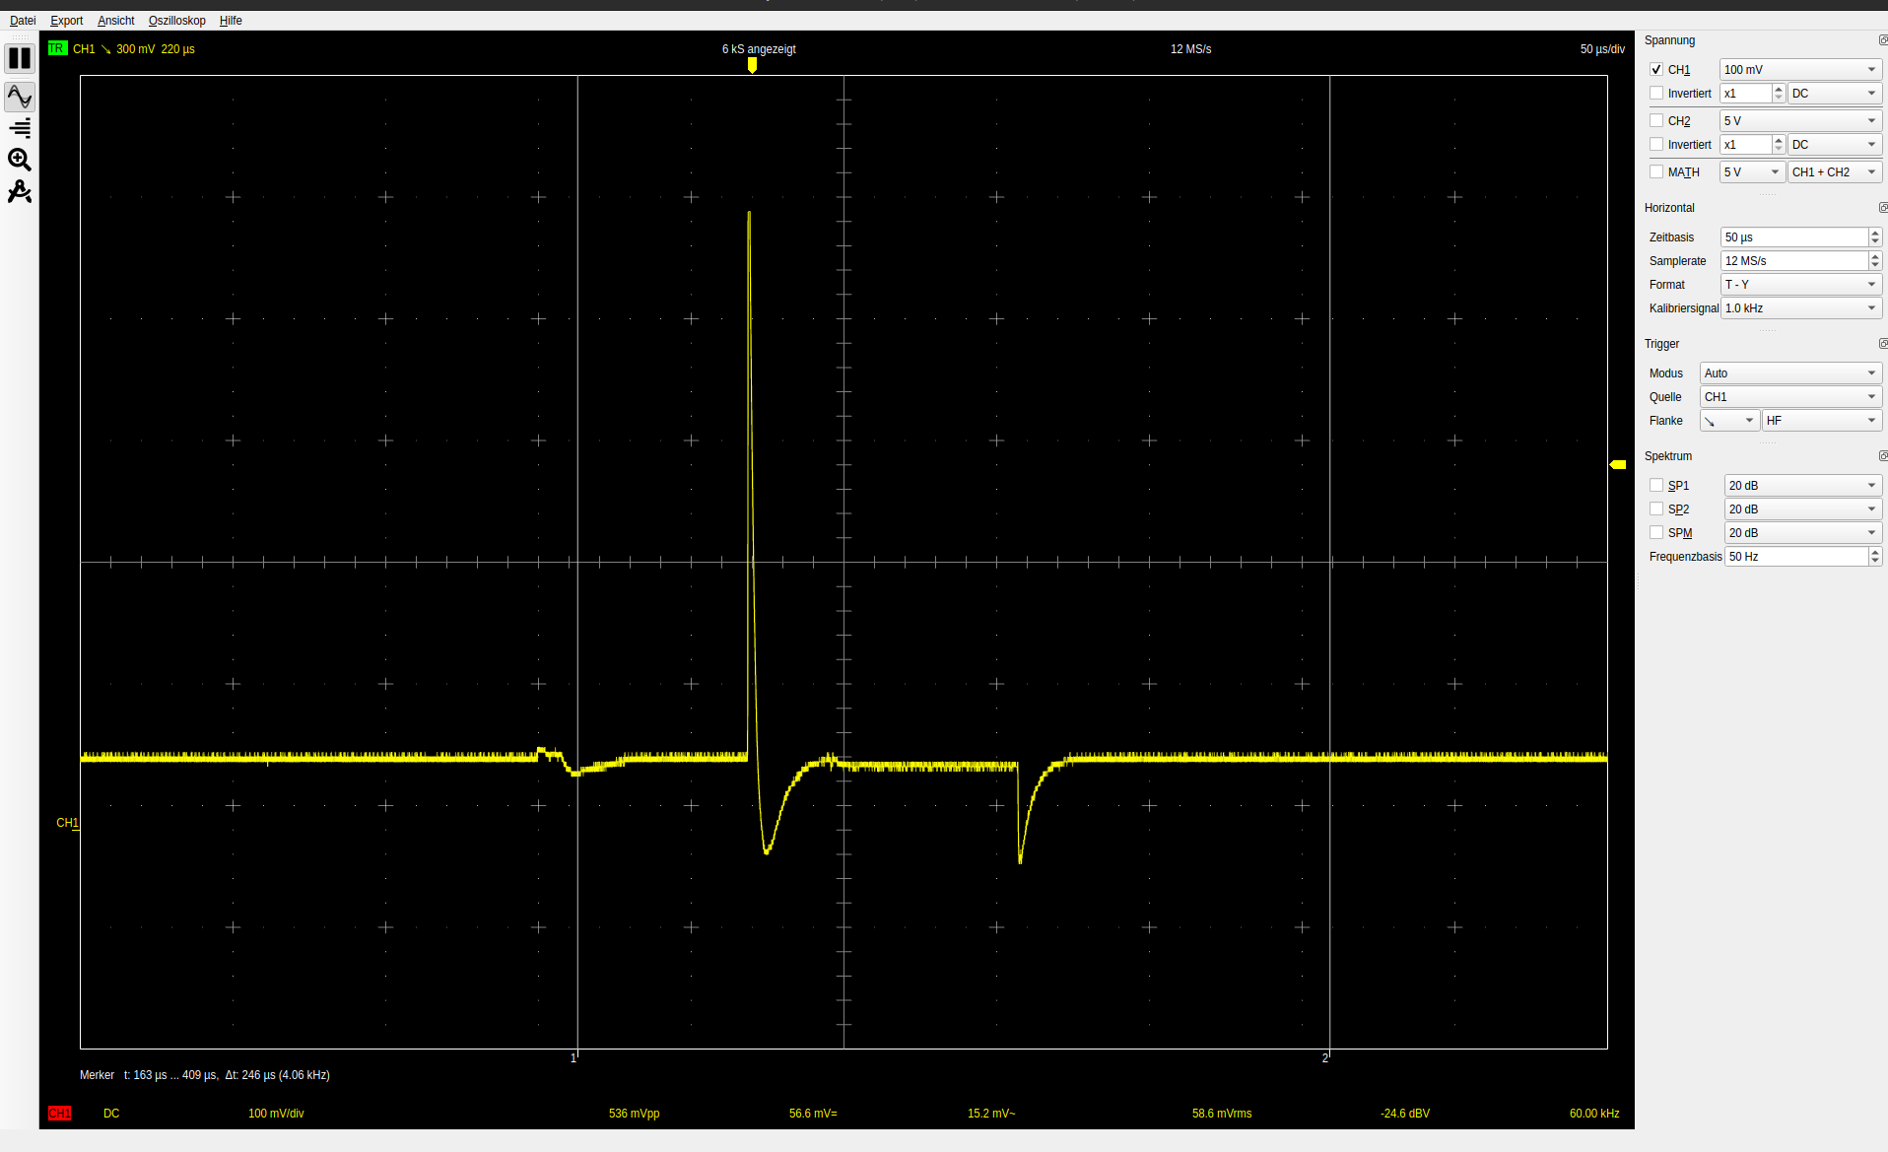Click the CH1 zero level label on left

coord(67,823)
